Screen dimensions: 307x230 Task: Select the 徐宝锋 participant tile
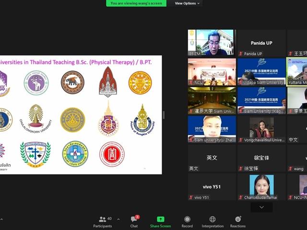pyautogui.click(x=261, y=158)
